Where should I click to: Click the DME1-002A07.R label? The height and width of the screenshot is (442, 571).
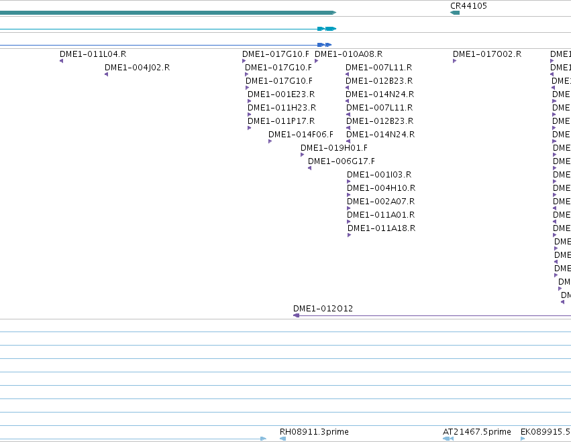pyautogui.click(x=381, y=202)
